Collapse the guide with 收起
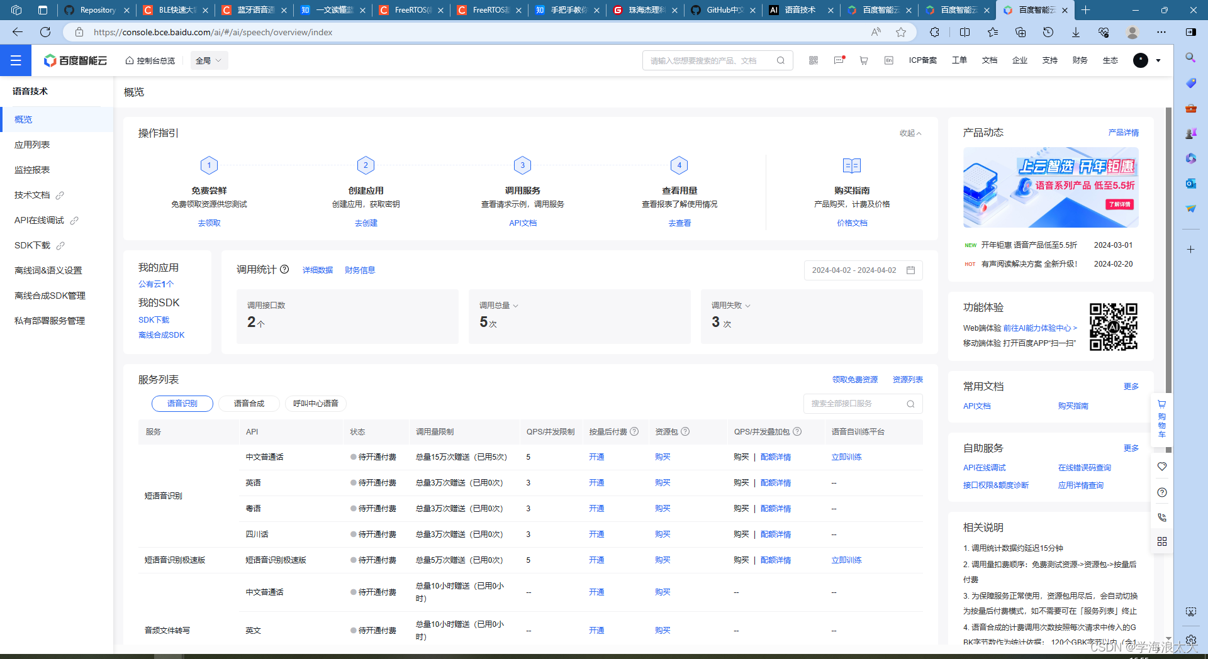Viewport: 1208px width, 659px height. pyautogui.click(x=910, y=133)
